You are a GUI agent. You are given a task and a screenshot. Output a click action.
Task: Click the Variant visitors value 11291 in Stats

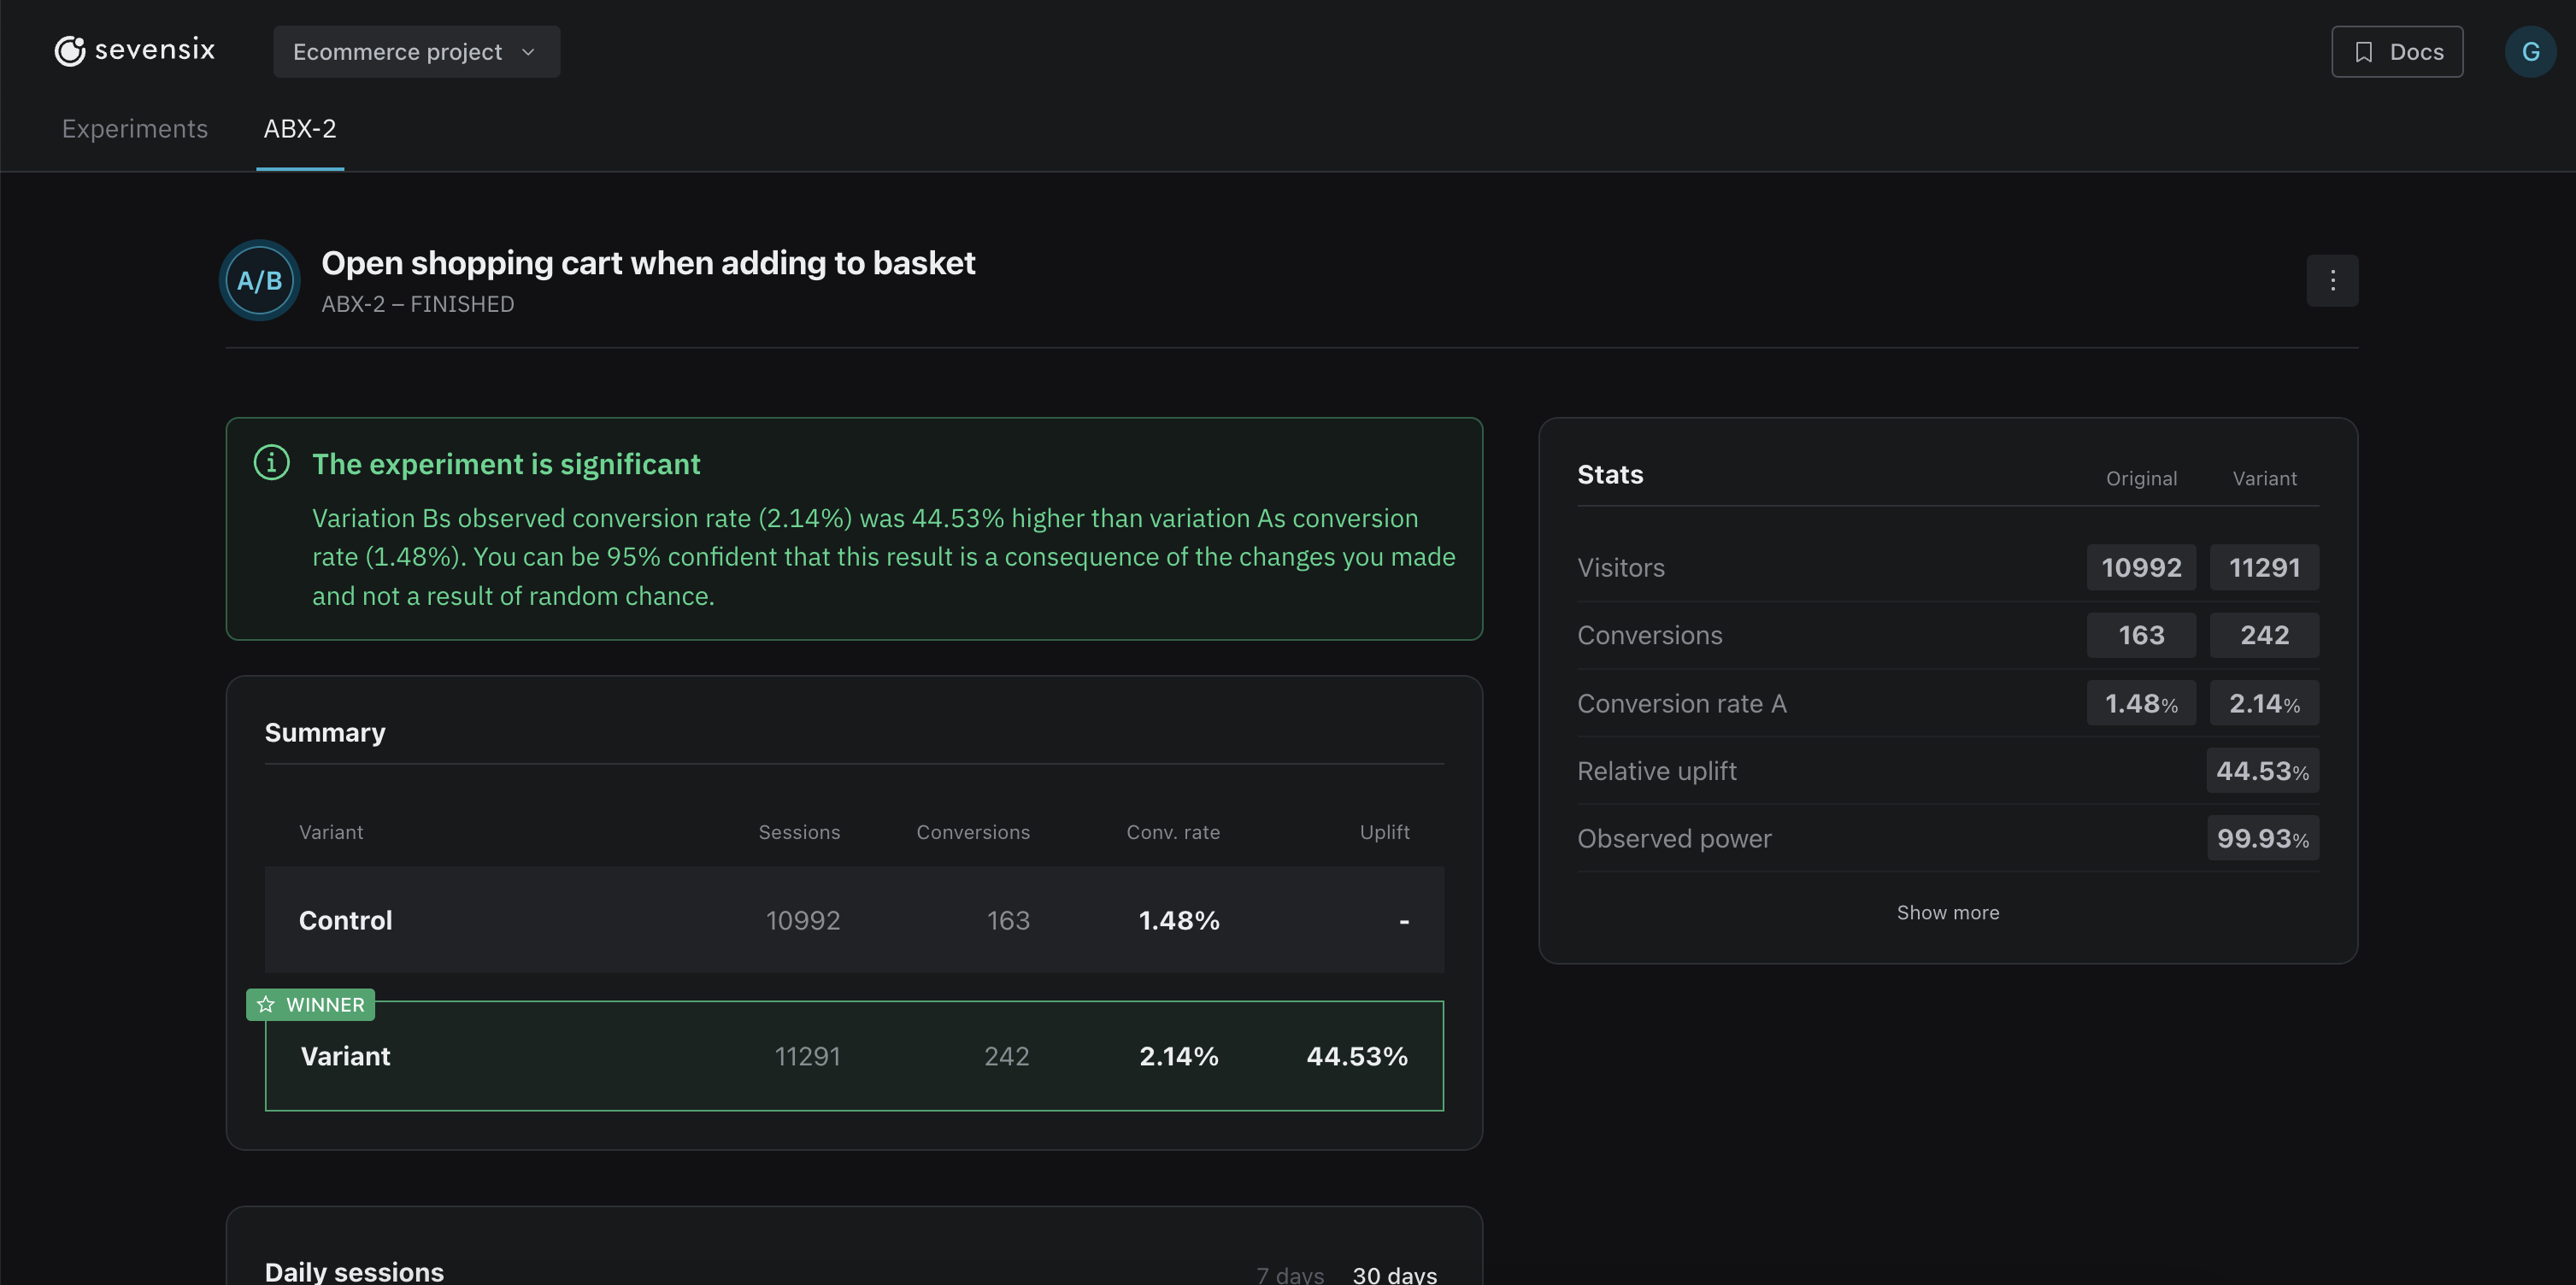tap(2264, 568)
